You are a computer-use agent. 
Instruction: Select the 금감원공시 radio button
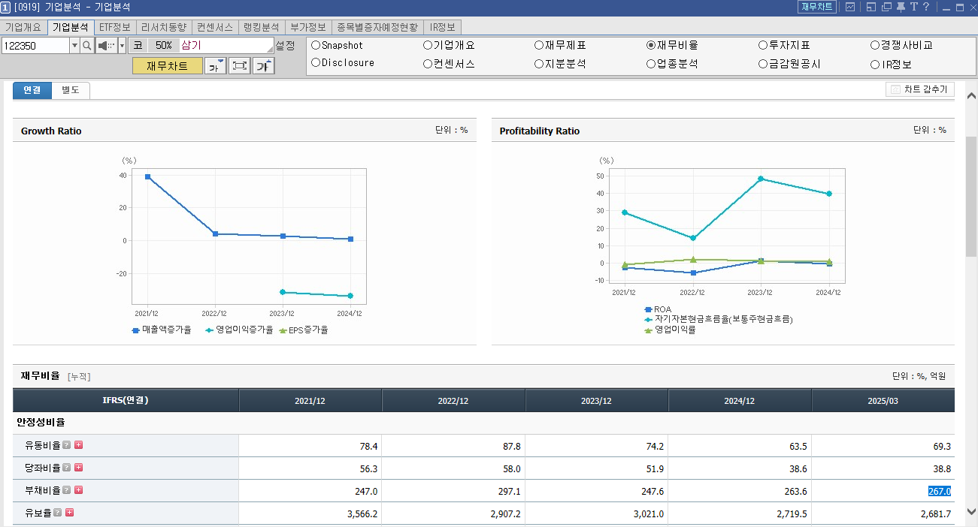coord(763,64)
